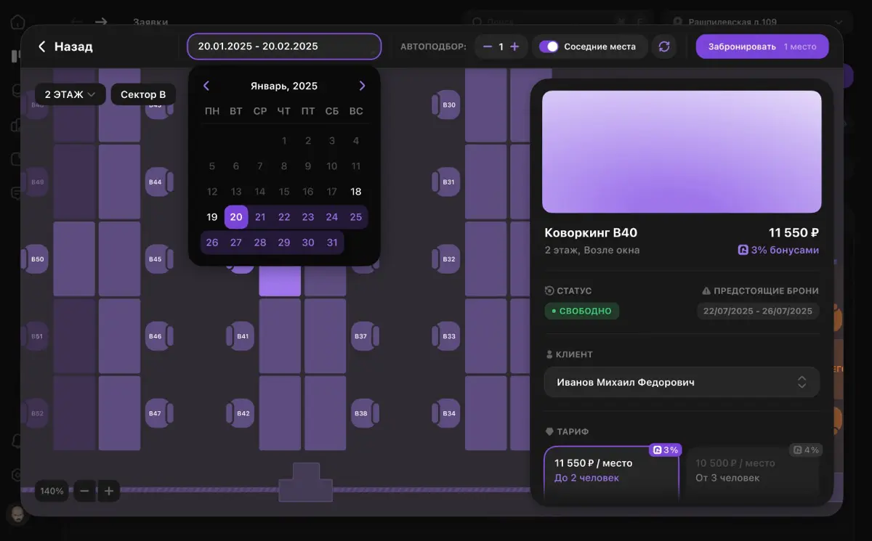Click the 140% zoom level indicator
The width and height of the screenshot is (872, 541).
point(52,491)
